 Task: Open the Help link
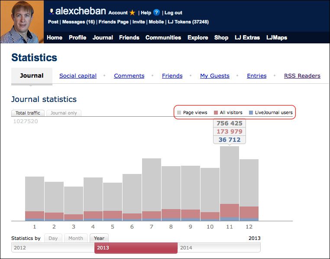pyautogui.click(x=146, y=13)
